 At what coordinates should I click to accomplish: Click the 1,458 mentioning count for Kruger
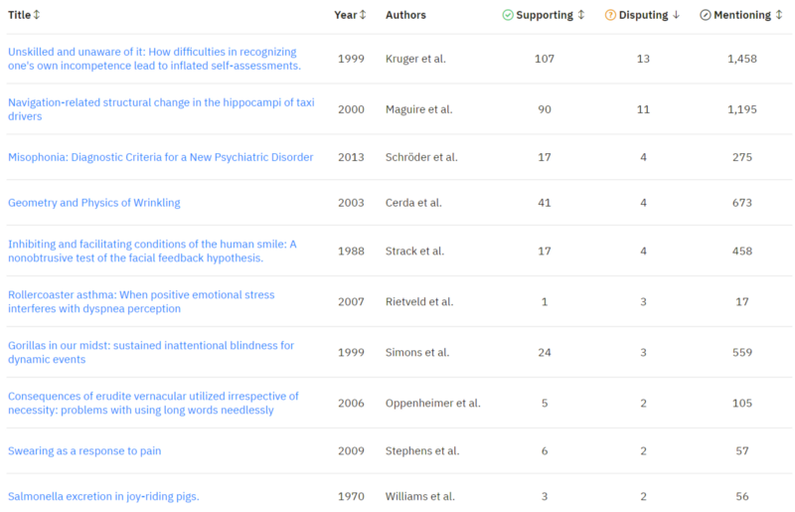741,59
